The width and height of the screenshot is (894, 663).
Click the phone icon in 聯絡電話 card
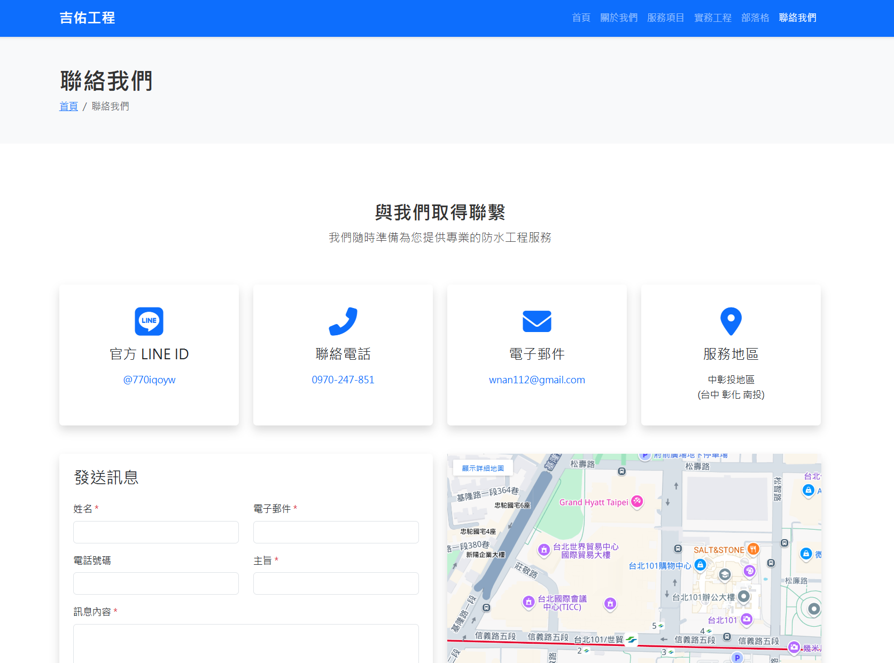pyautogui.click(x=343, y=321)
